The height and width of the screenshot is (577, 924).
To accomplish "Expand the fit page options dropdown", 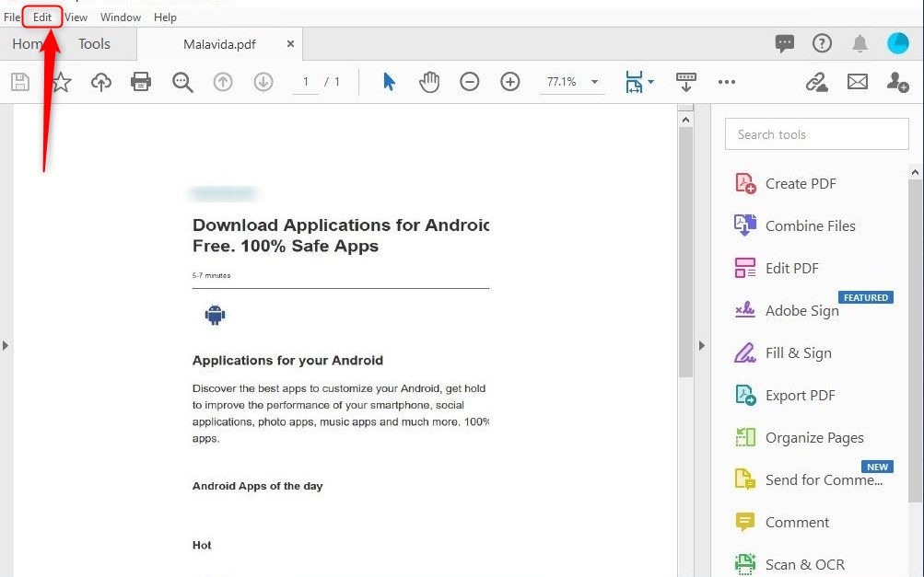I will [x=650, y=82].
